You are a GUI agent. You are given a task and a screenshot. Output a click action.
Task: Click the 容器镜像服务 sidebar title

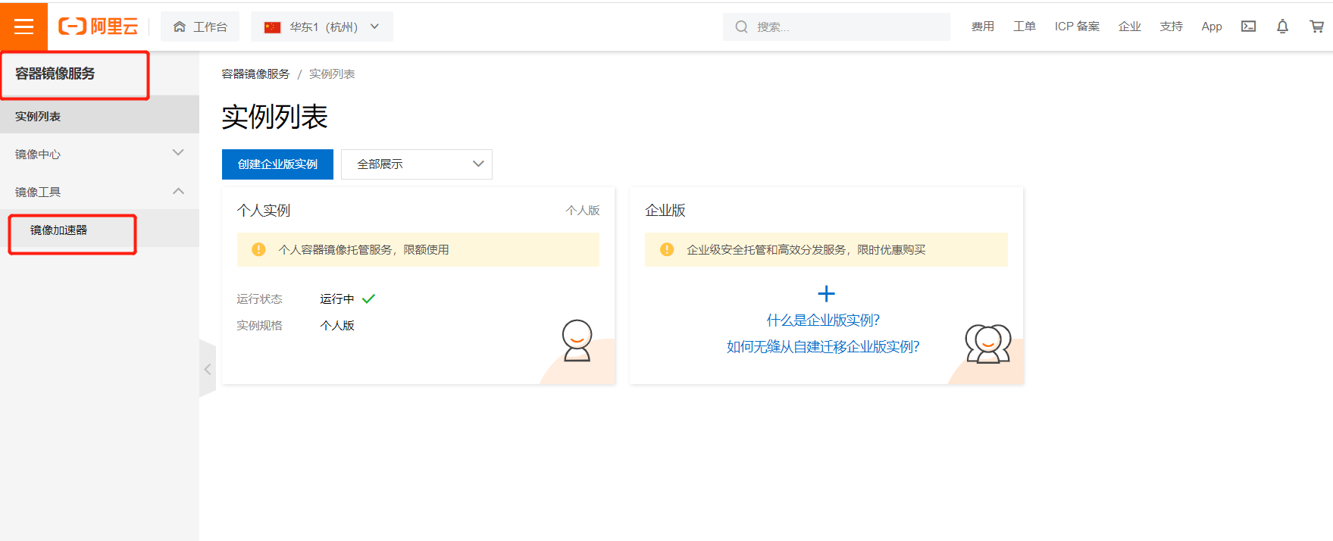(x=55, y=73)
